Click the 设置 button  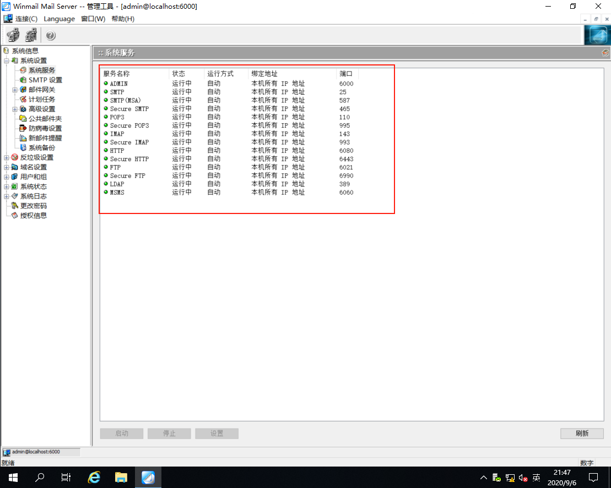pyautogui.click(x=217, y=434)
